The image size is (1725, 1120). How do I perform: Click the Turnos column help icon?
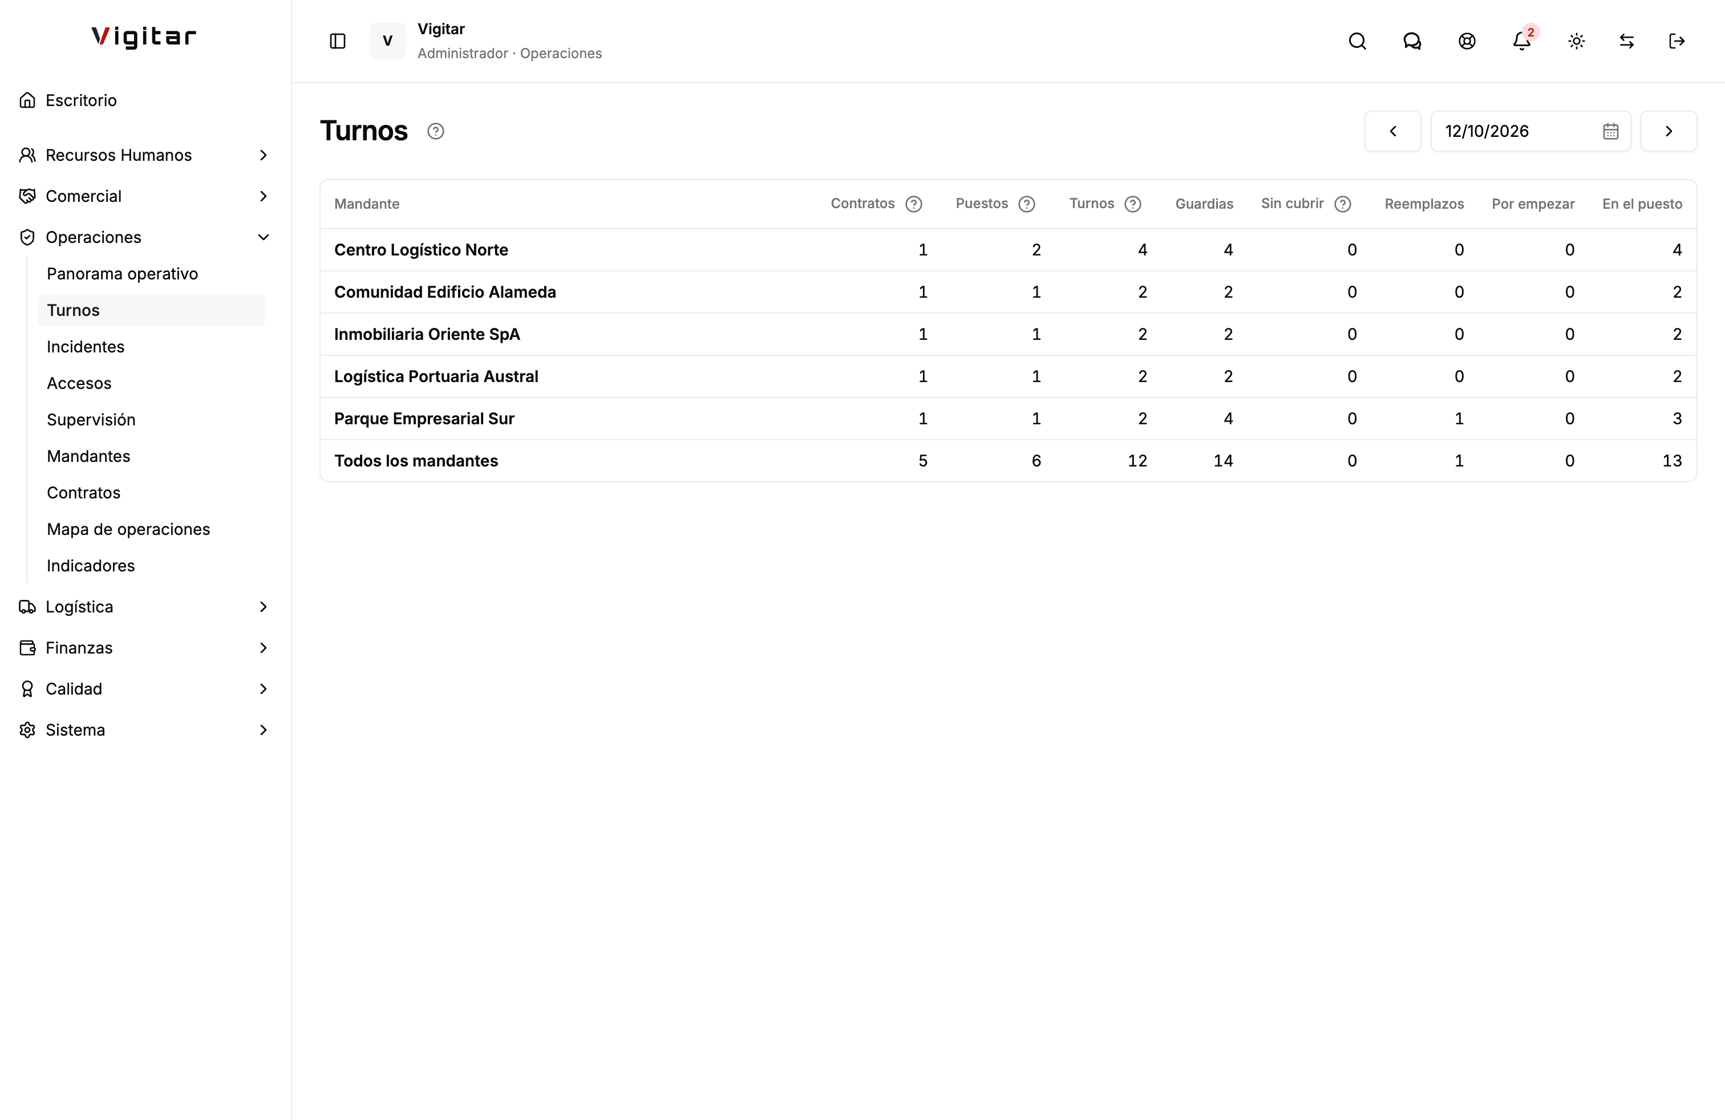tap(1133, 204)
